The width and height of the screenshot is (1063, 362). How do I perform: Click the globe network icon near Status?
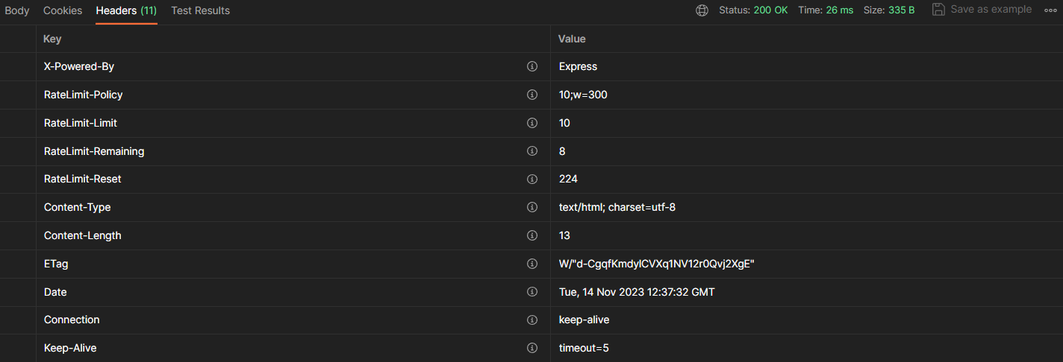[702, 10]
